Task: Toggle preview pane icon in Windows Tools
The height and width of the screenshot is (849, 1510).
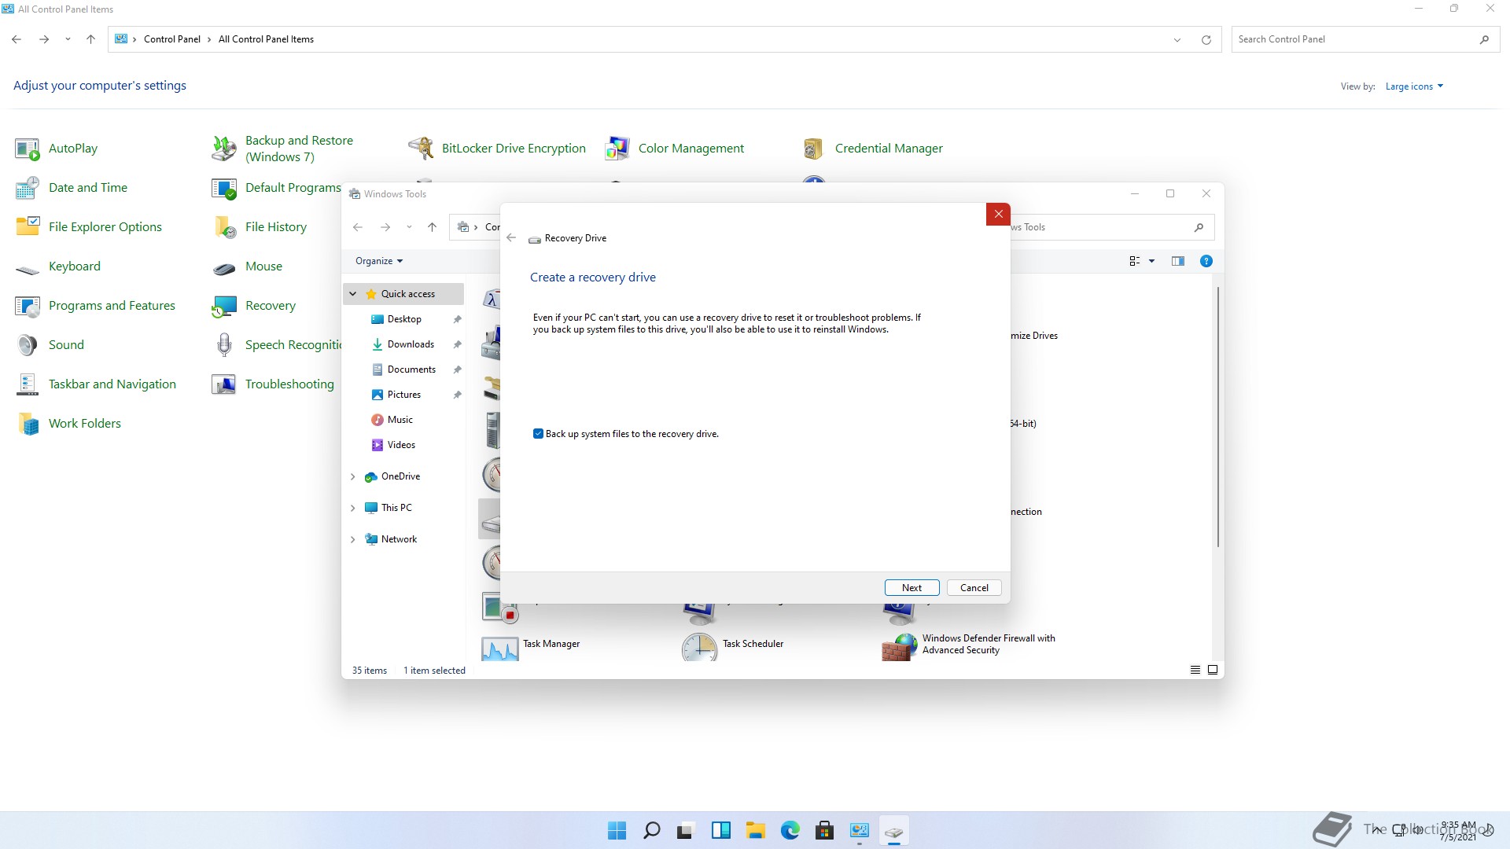Action: (x=1177, y=261)
